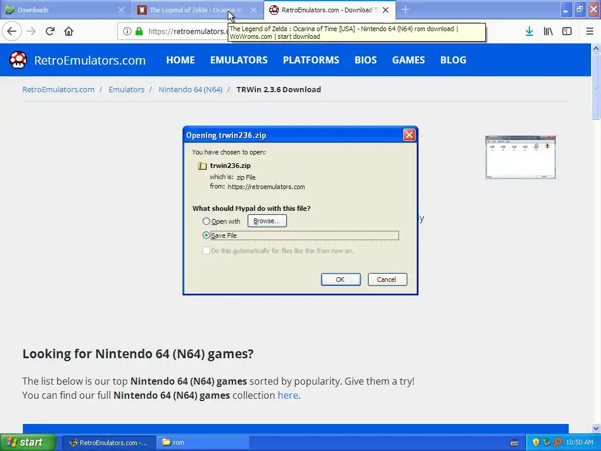This screenshot has width=601, height=451.
Task: Open the EMULATORS menu item
Action: (x=239, y=60)
